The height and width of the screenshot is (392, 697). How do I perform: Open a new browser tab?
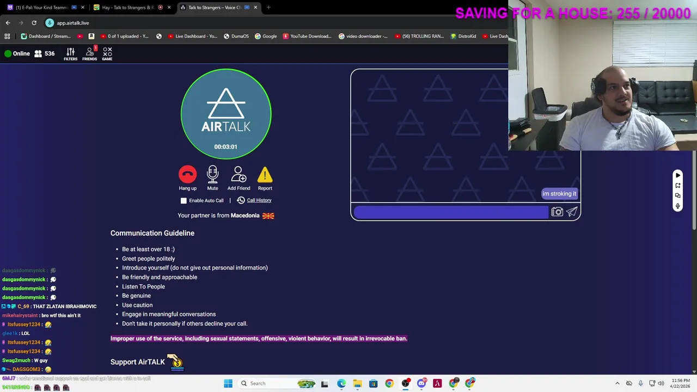268,8
